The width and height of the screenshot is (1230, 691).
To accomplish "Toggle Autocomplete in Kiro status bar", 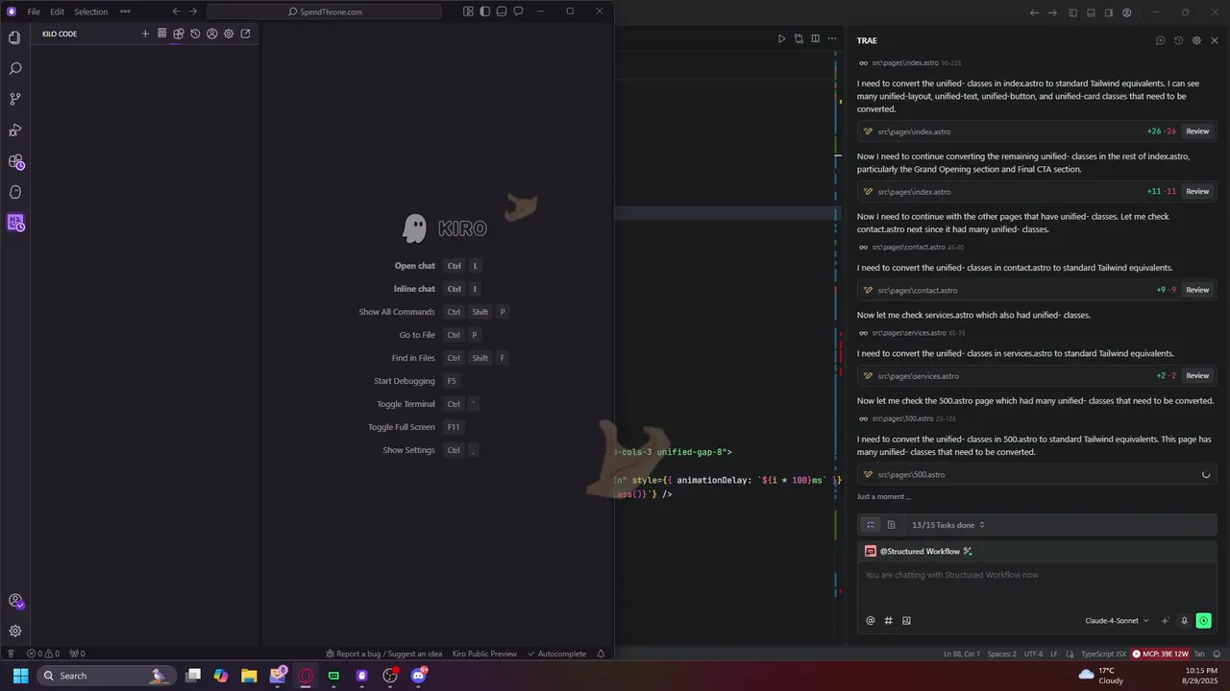I will coord(556,654).
